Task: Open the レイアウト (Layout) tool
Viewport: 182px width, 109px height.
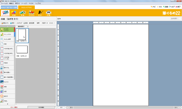Action: 5,13
